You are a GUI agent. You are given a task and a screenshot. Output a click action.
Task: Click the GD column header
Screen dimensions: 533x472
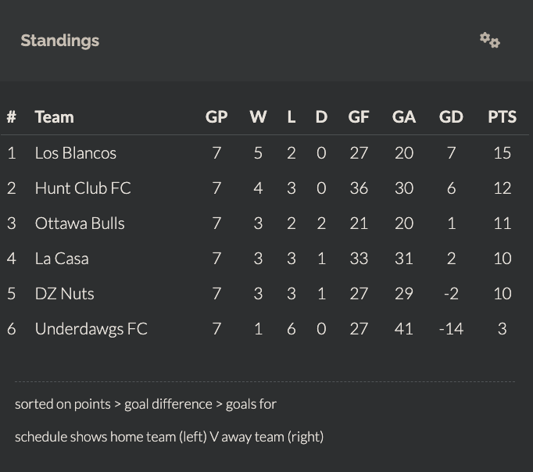(451, 117)
